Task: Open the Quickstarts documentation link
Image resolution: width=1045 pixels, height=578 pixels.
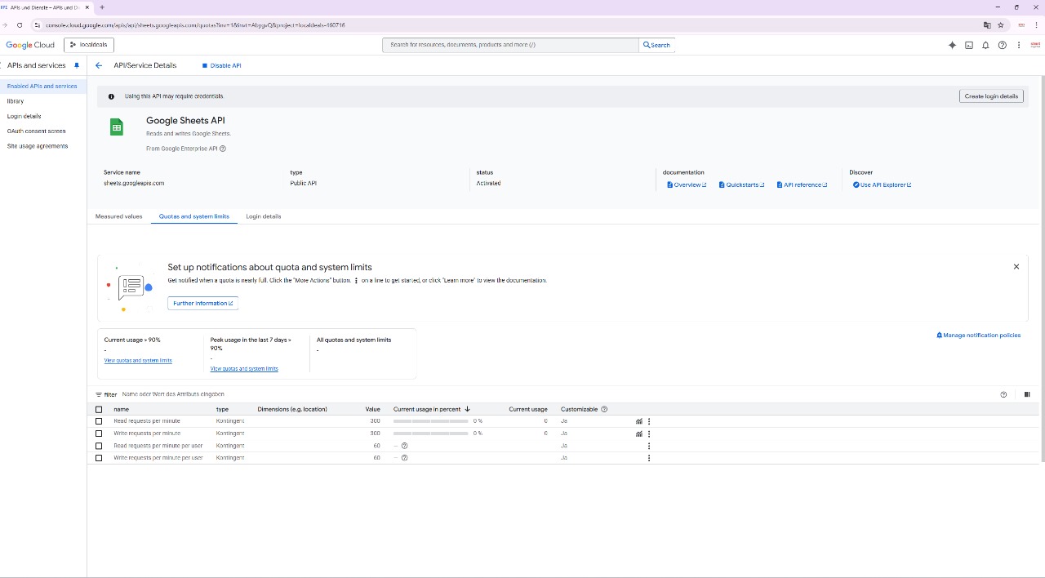Action: coord(741,185)
